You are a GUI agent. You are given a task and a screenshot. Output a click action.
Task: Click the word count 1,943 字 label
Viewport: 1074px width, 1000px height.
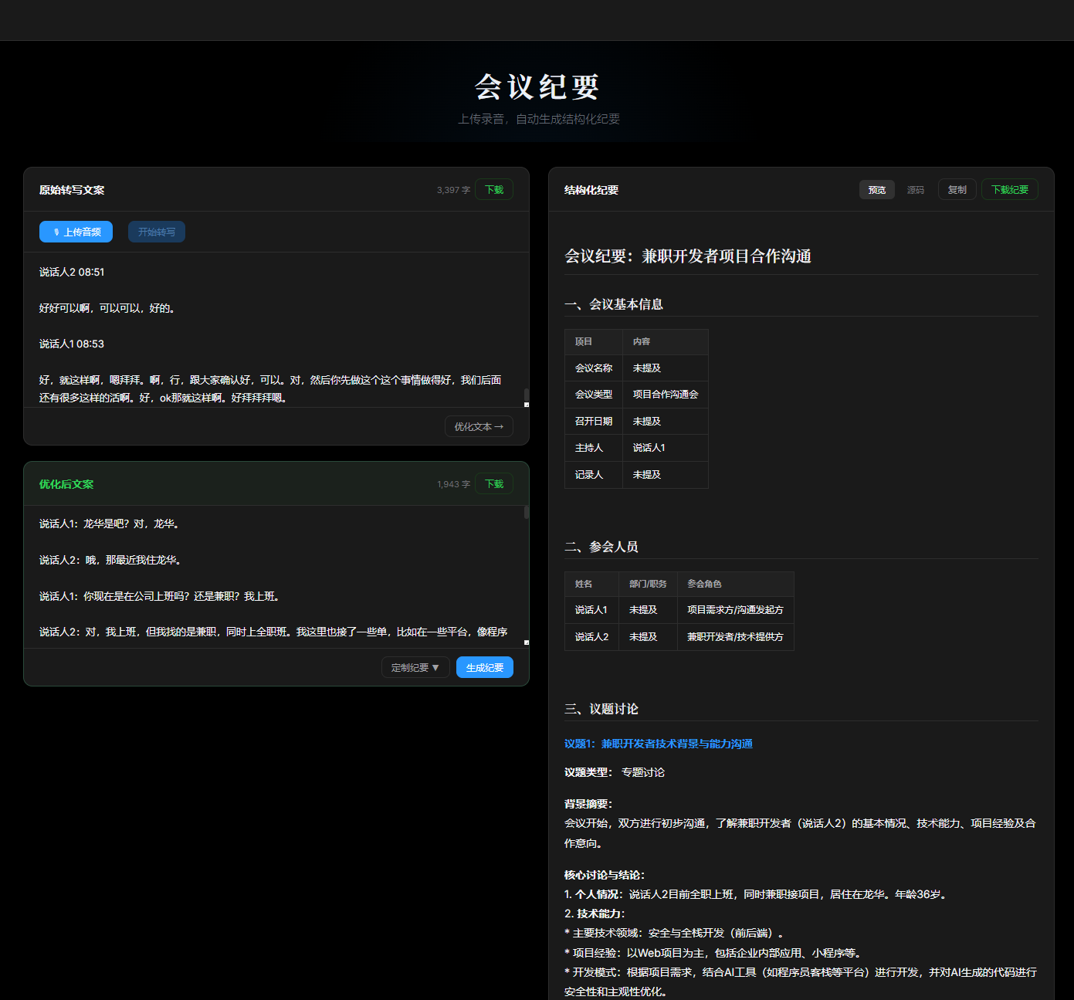click(x=452, y=483)
